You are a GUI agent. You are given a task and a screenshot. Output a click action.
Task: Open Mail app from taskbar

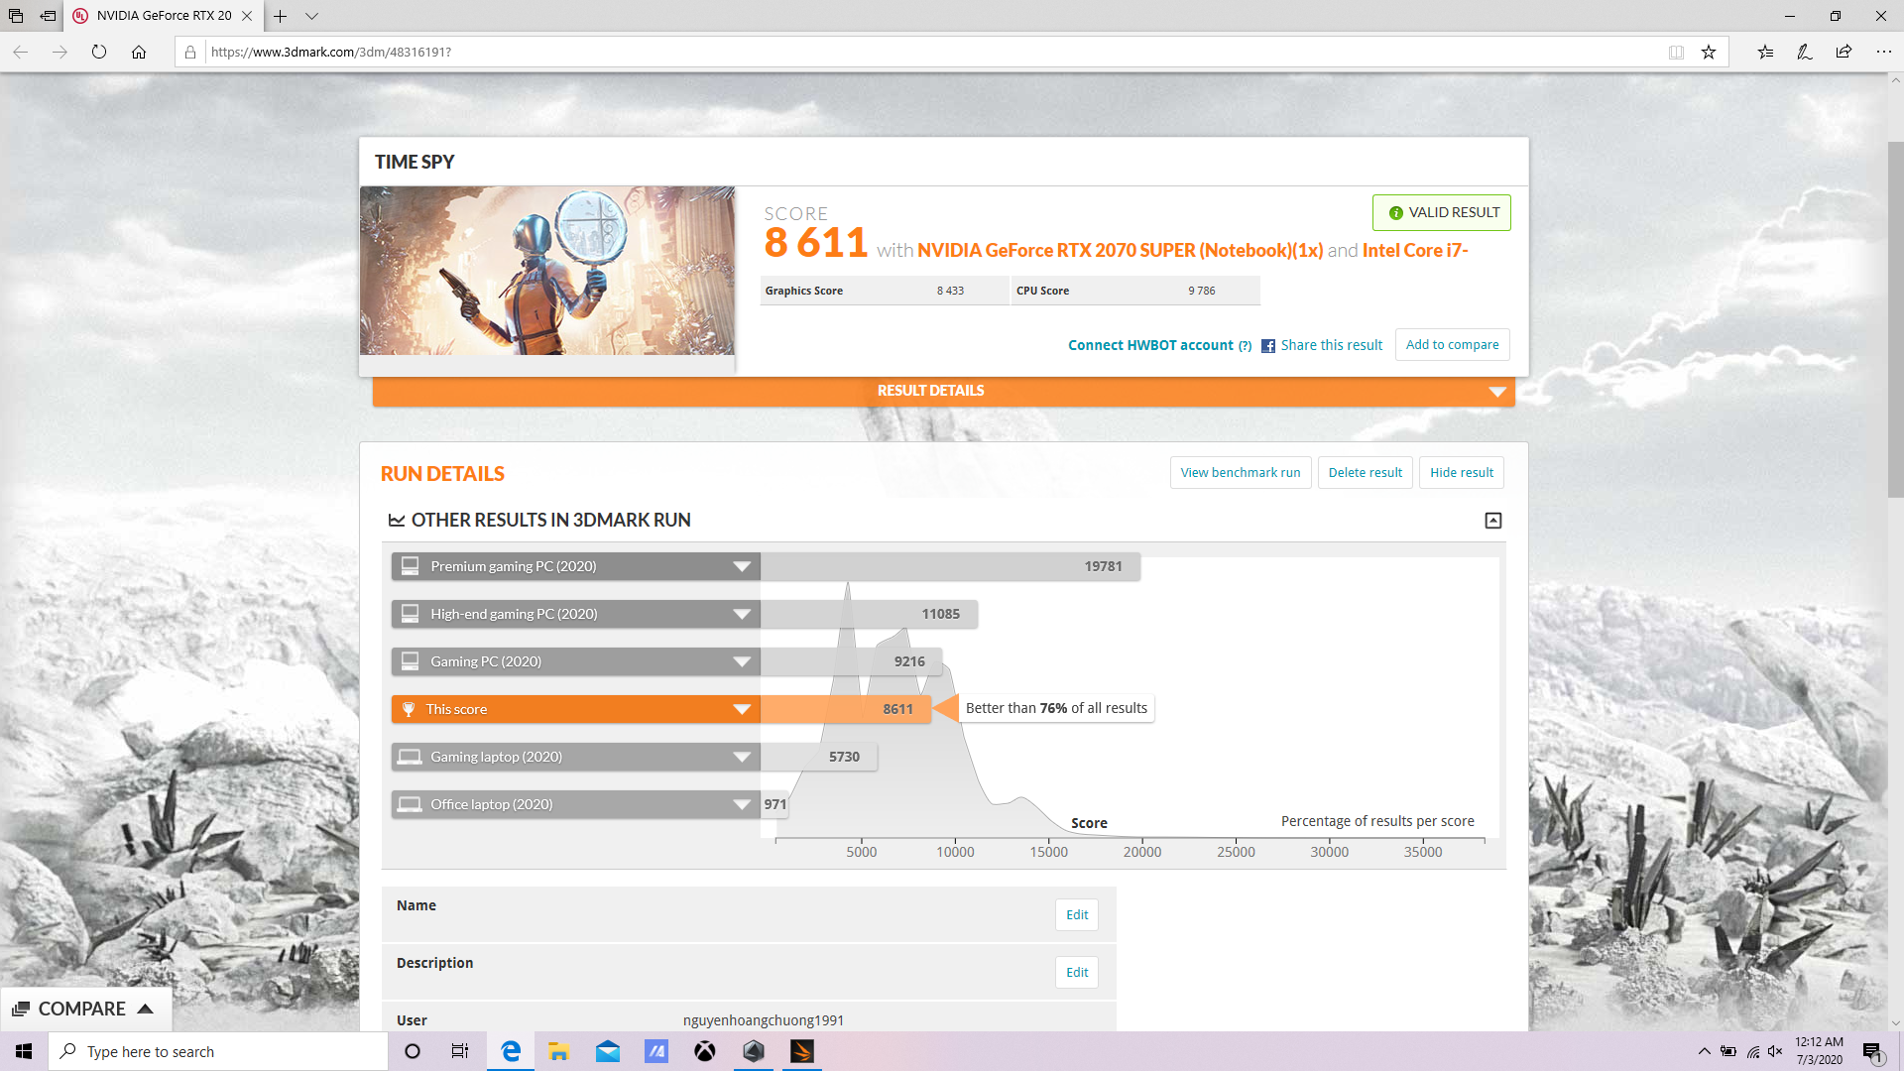click(608, 1051)
